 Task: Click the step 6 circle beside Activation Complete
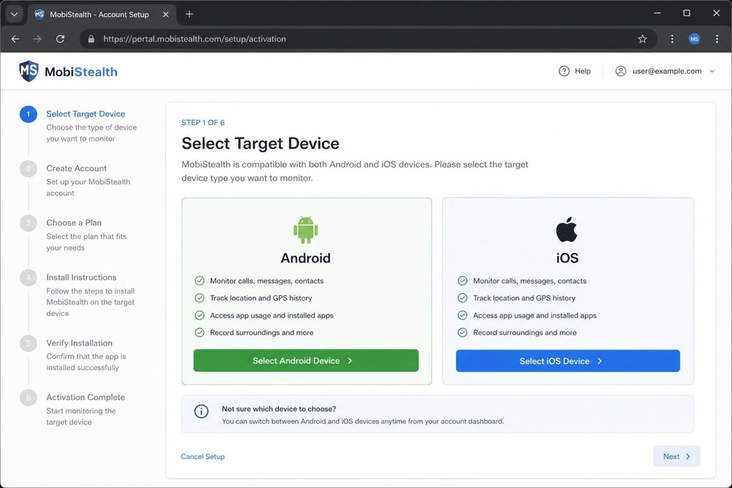[28, 397]
